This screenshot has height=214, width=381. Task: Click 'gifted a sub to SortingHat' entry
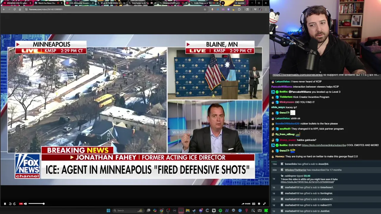click(x=309, y=193)
